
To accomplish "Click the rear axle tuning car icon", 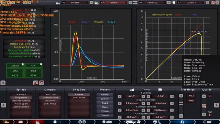I will [160, 90].
